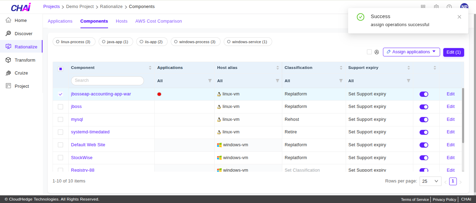This screenshot has height=203, width=476.
Task: Dismiss the Success notification
Action: [459, 17]
